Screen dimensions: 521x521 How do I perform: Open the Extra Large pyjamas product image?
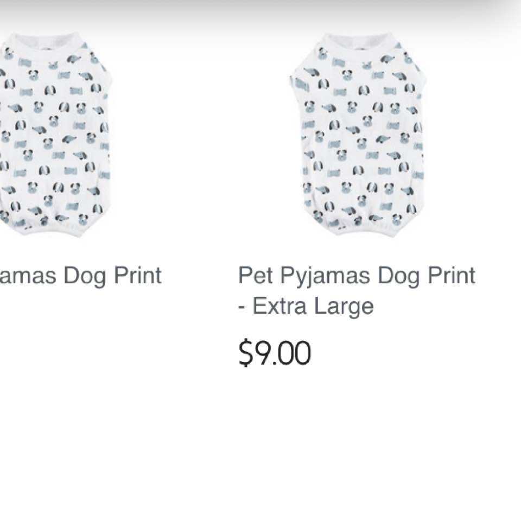click(357, 135)
